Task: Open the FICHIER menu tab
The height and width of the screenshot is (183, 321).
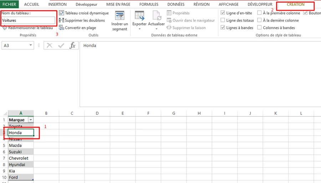Action: click(9, 5)
